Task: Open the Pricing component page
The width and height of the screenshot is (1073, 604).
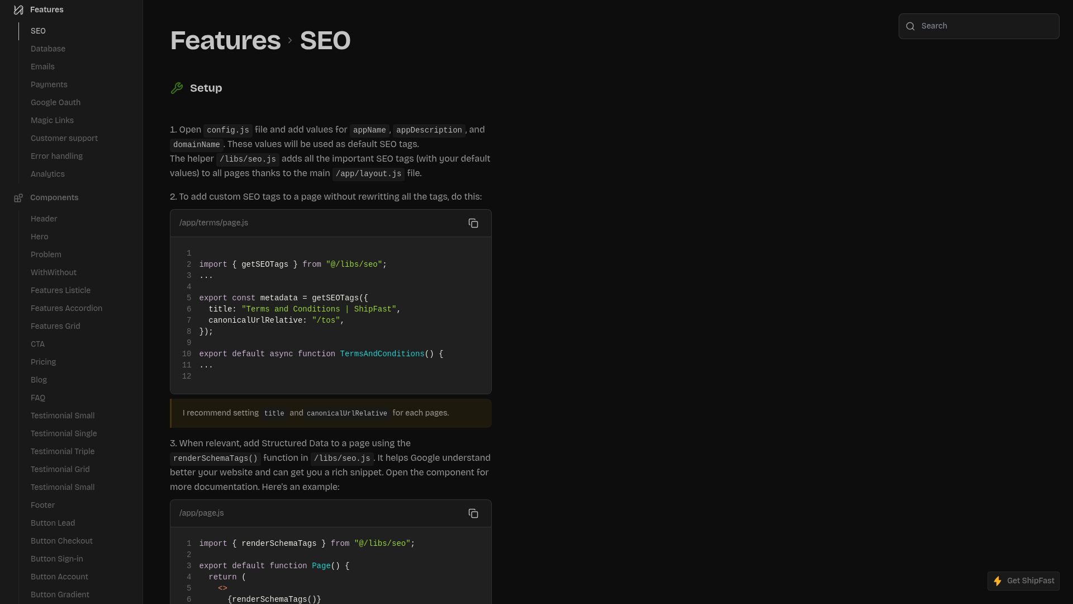Action: pyautogui.click(x=43, y=362)
